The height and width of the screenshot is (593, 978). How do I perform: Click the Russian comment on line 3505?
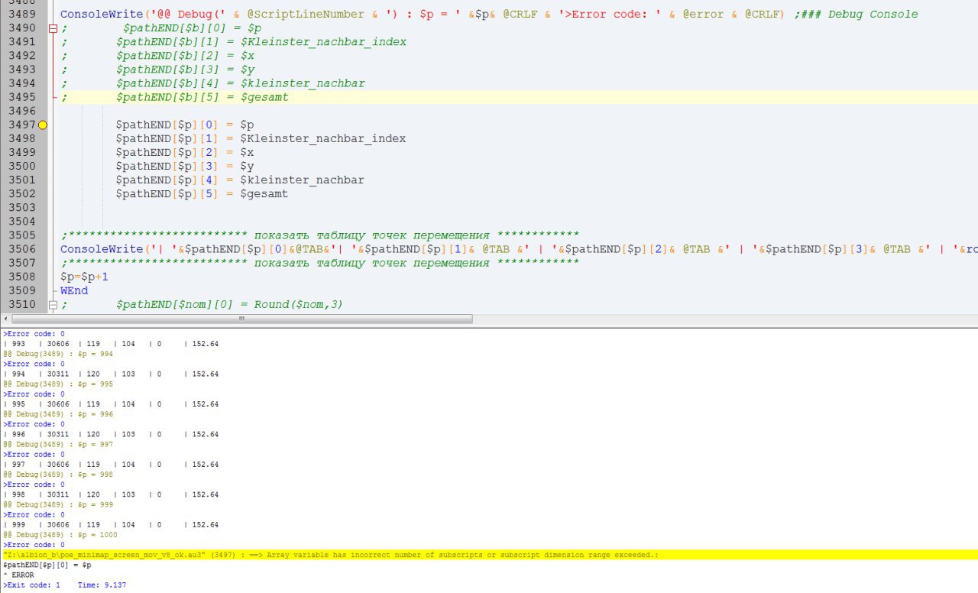319,235
